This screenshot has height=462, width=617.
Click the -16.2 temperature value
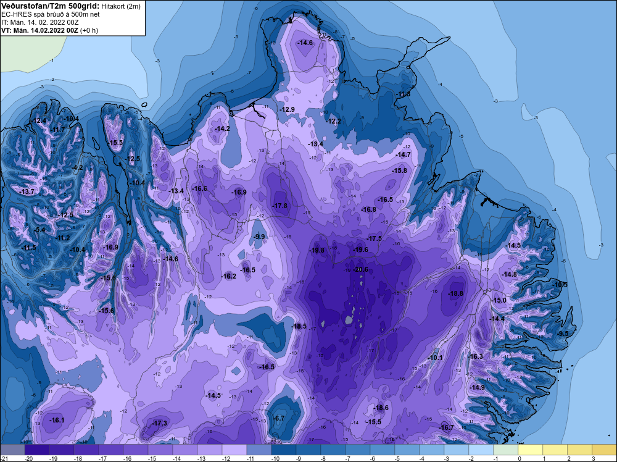click(x=229, y=277)
